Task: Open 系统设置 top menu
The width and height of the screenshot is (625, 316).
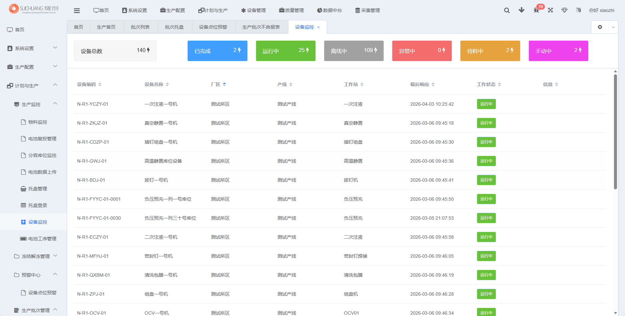Action: point(135,10)
